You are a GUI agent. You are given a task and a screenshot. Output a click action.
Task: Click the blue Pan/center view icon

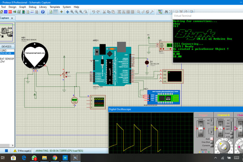[x=68, y=12]
